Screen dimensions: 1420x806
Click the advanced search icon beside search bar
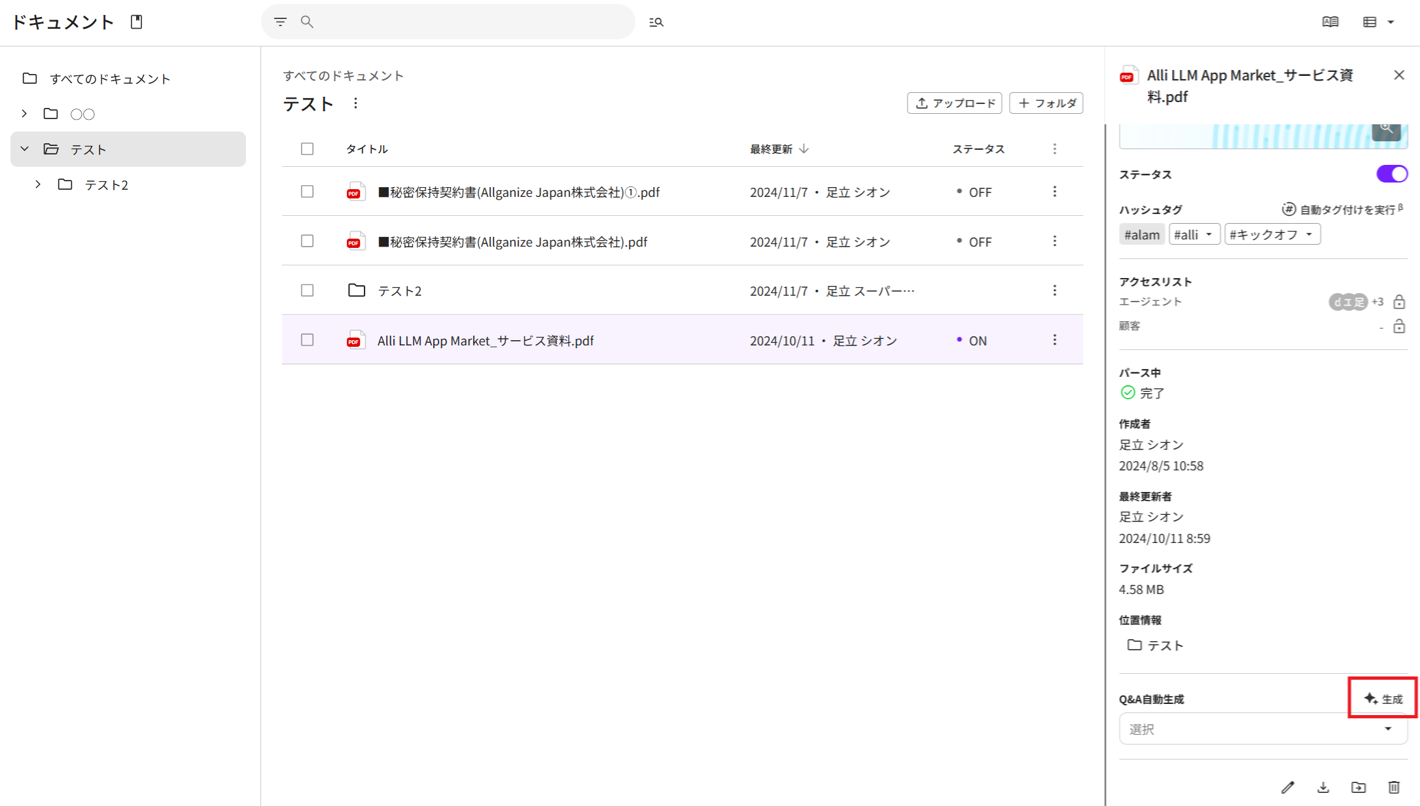pyautogui.click(x=656, y=22)
